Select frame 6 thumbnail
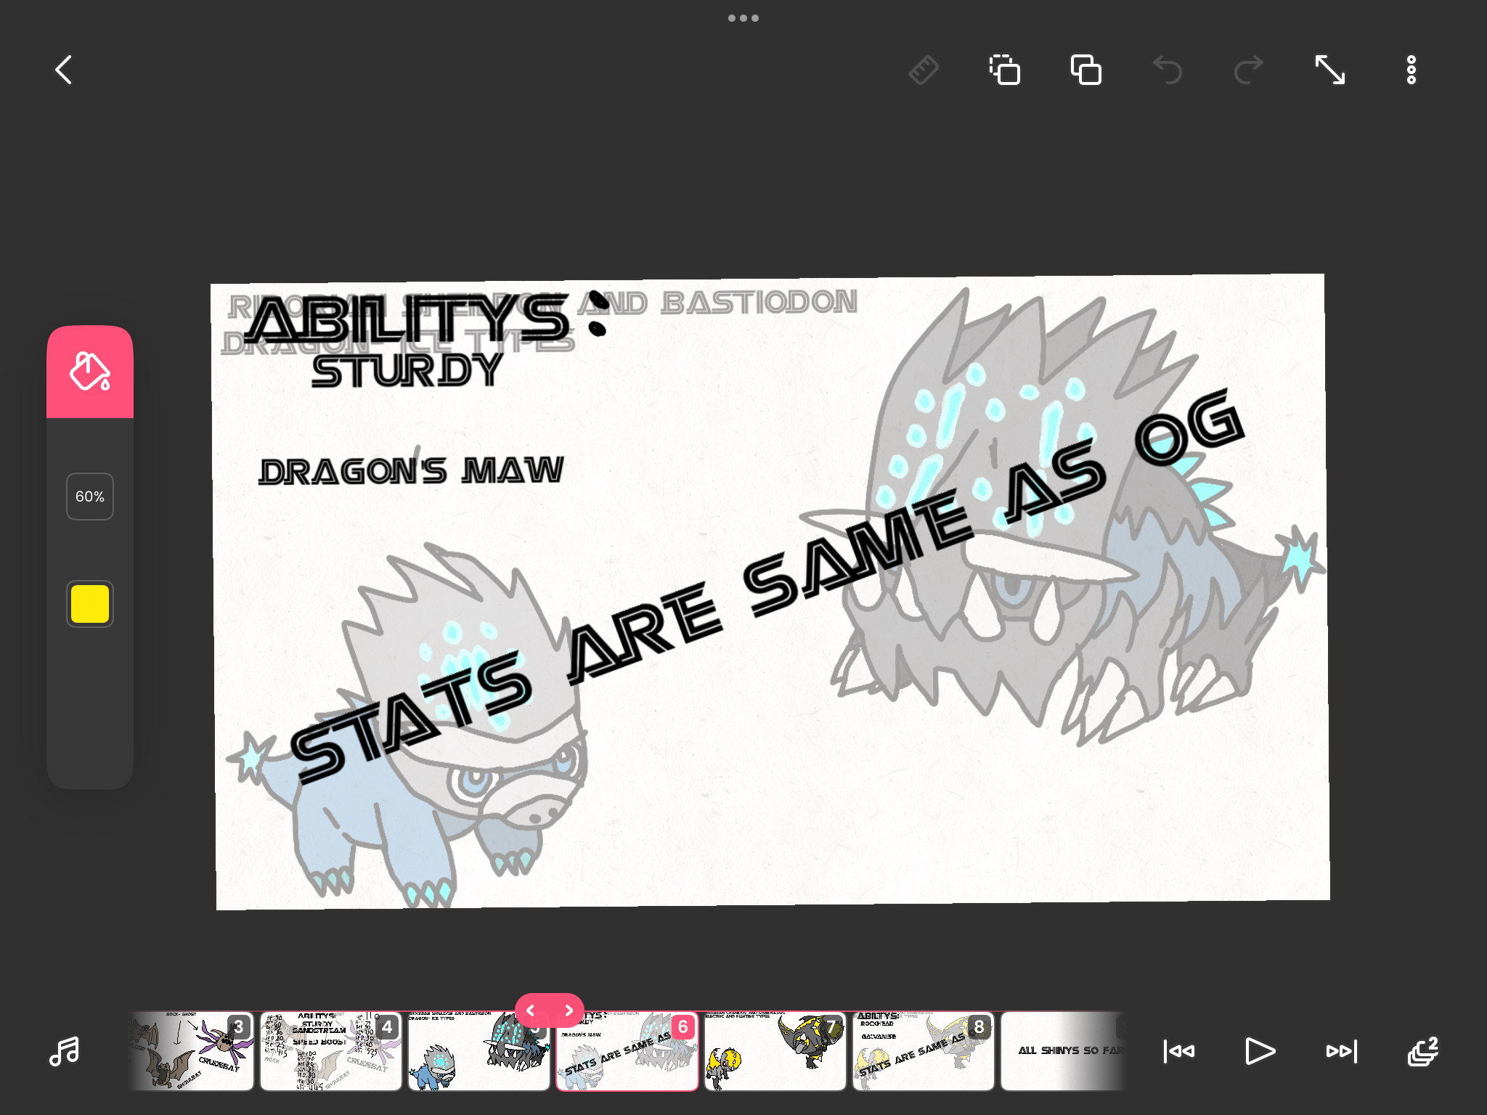 tap(627, 1051)
